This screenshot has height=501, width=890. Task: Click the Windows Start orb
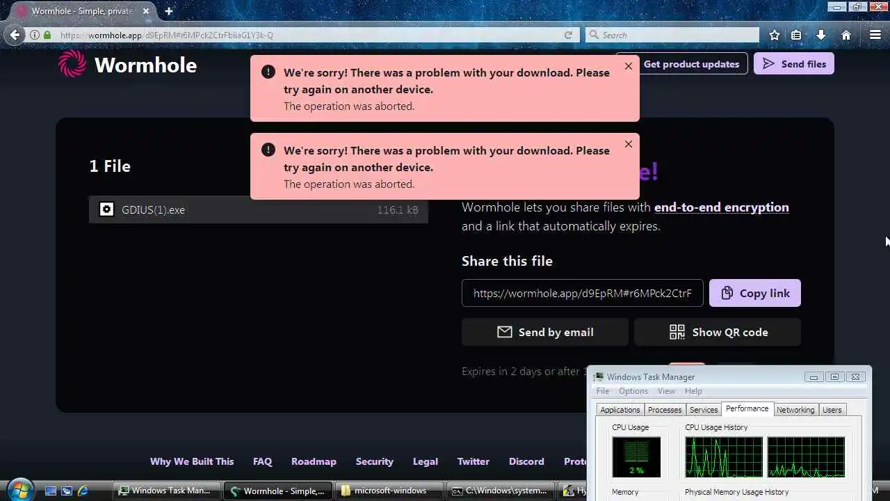point(19,490)
